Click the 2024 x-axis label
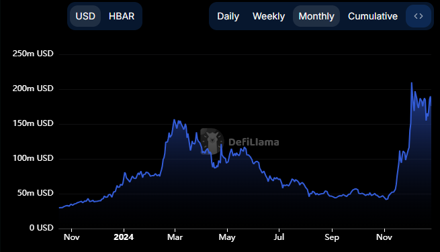This screenshot has width=440, height=252. click(x=124, y=237)
